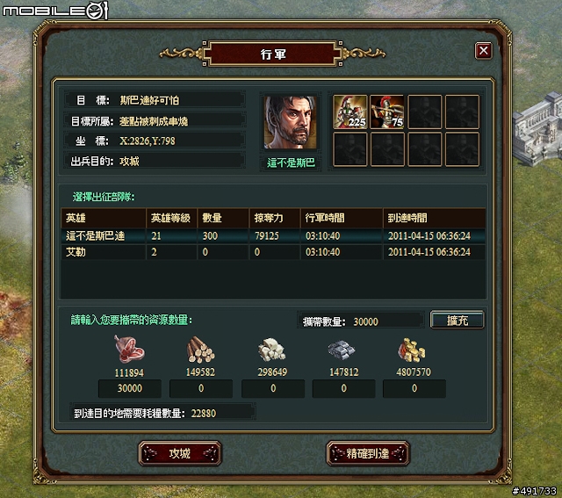This screenshot has height=498, width=562.
Task: Focus the wood amount input field
Action: [x=201, y=388]
